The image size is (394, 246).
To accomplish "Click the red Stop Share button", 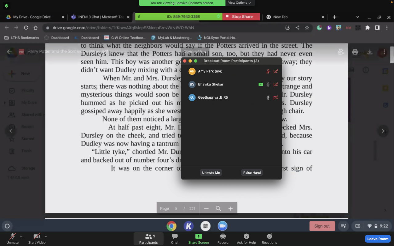I will click(x=241, y=17).
